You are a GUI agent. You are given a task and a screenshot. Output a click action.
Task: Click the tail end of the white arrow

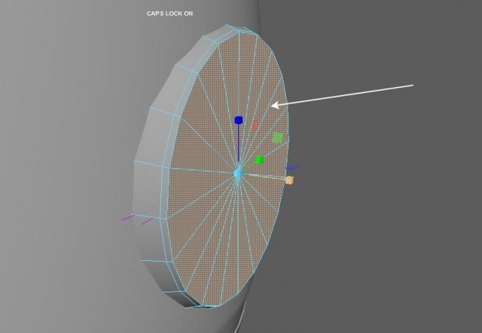point(413,85)
